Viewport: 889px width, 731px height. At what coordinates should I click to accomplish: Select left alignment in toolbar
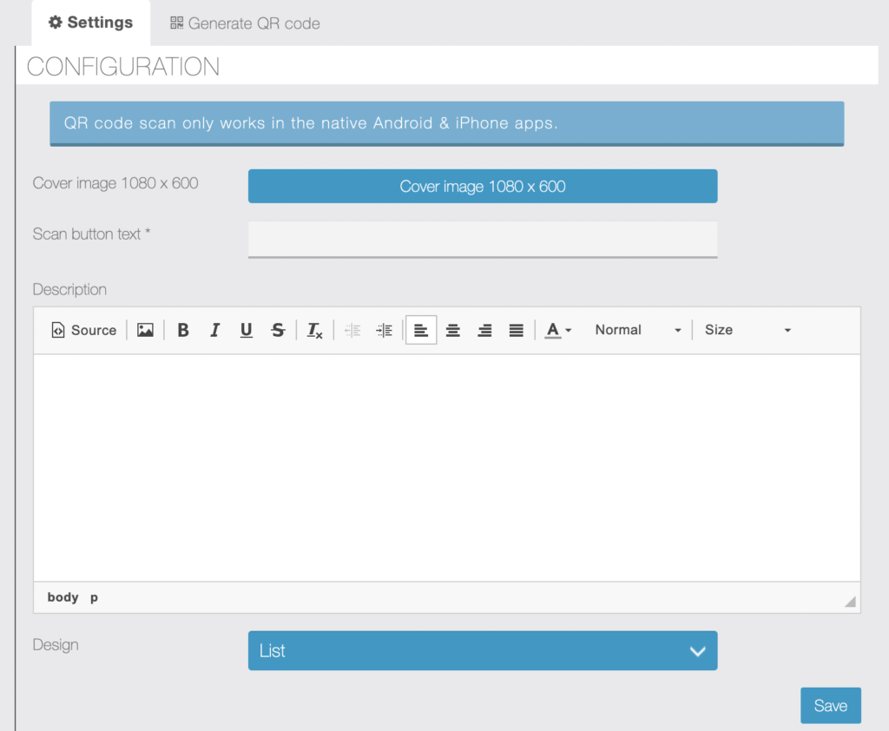click(x=421, y=330)
